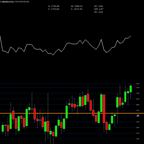Click the high value H: 1803.55
This screenshot has width=144, height=144.
pyautogui.click(x=77, y=6)
